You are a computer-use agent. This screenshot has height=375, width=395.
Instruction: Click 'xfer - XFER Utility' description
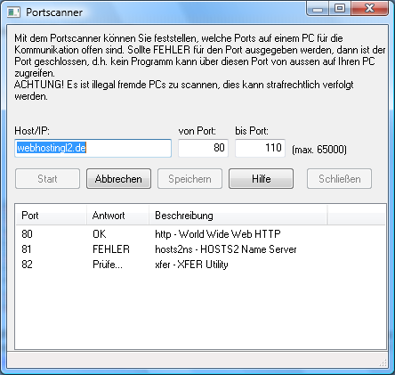point(191,265)
